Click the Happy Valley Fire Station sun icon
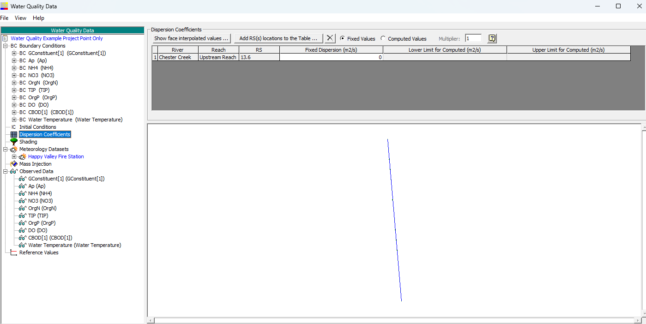Screen dimensions: 646x324 [x=23, y=156]
